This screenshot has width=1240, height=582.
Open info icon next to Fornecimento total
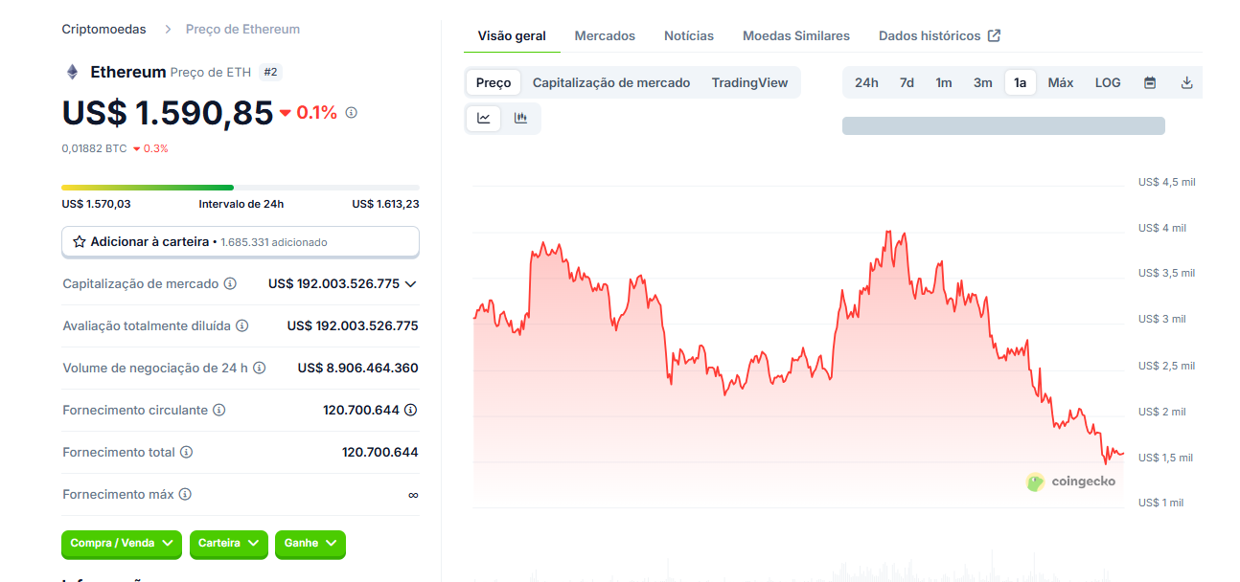[187, 453]
